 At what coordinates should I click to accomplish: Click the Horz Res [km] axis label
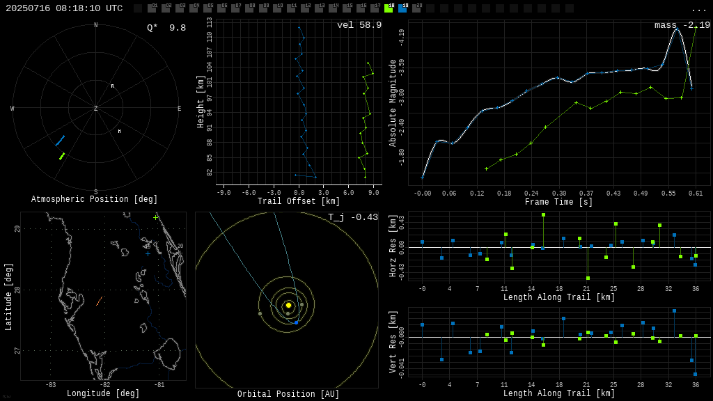393,246
